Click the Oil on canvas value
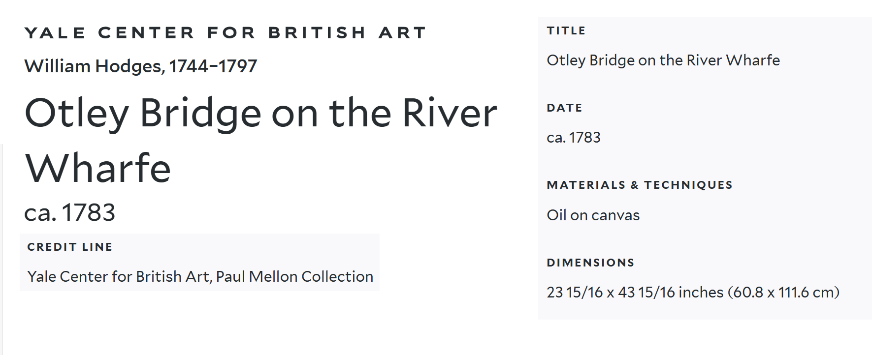This screenshot has width=872, height=355. [x=593, y=215]
